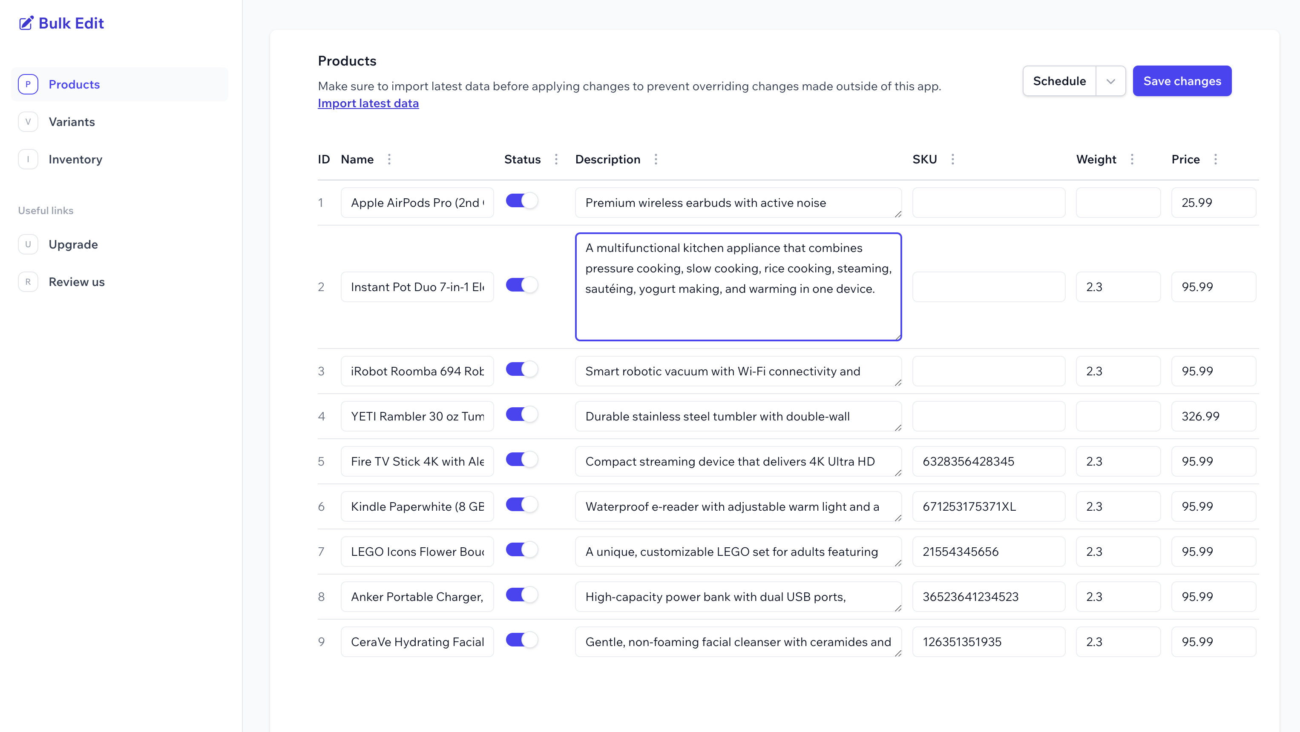Toggle status for Kindle Paperwhite

coord(522,505)
